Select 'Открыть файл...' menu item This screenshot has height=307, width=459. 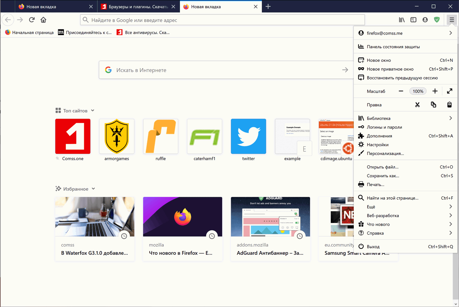point(405,167)
